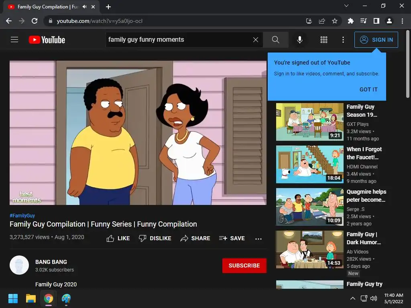Open Family Guy Season 19 video thumbnail
This screenshot has width=411, height=308.
pyautogui.click(x=309, y=122)
